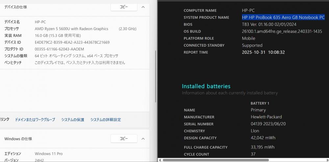
Task: Click the design capacity 42,042 mWh
Action: [263, 138]
